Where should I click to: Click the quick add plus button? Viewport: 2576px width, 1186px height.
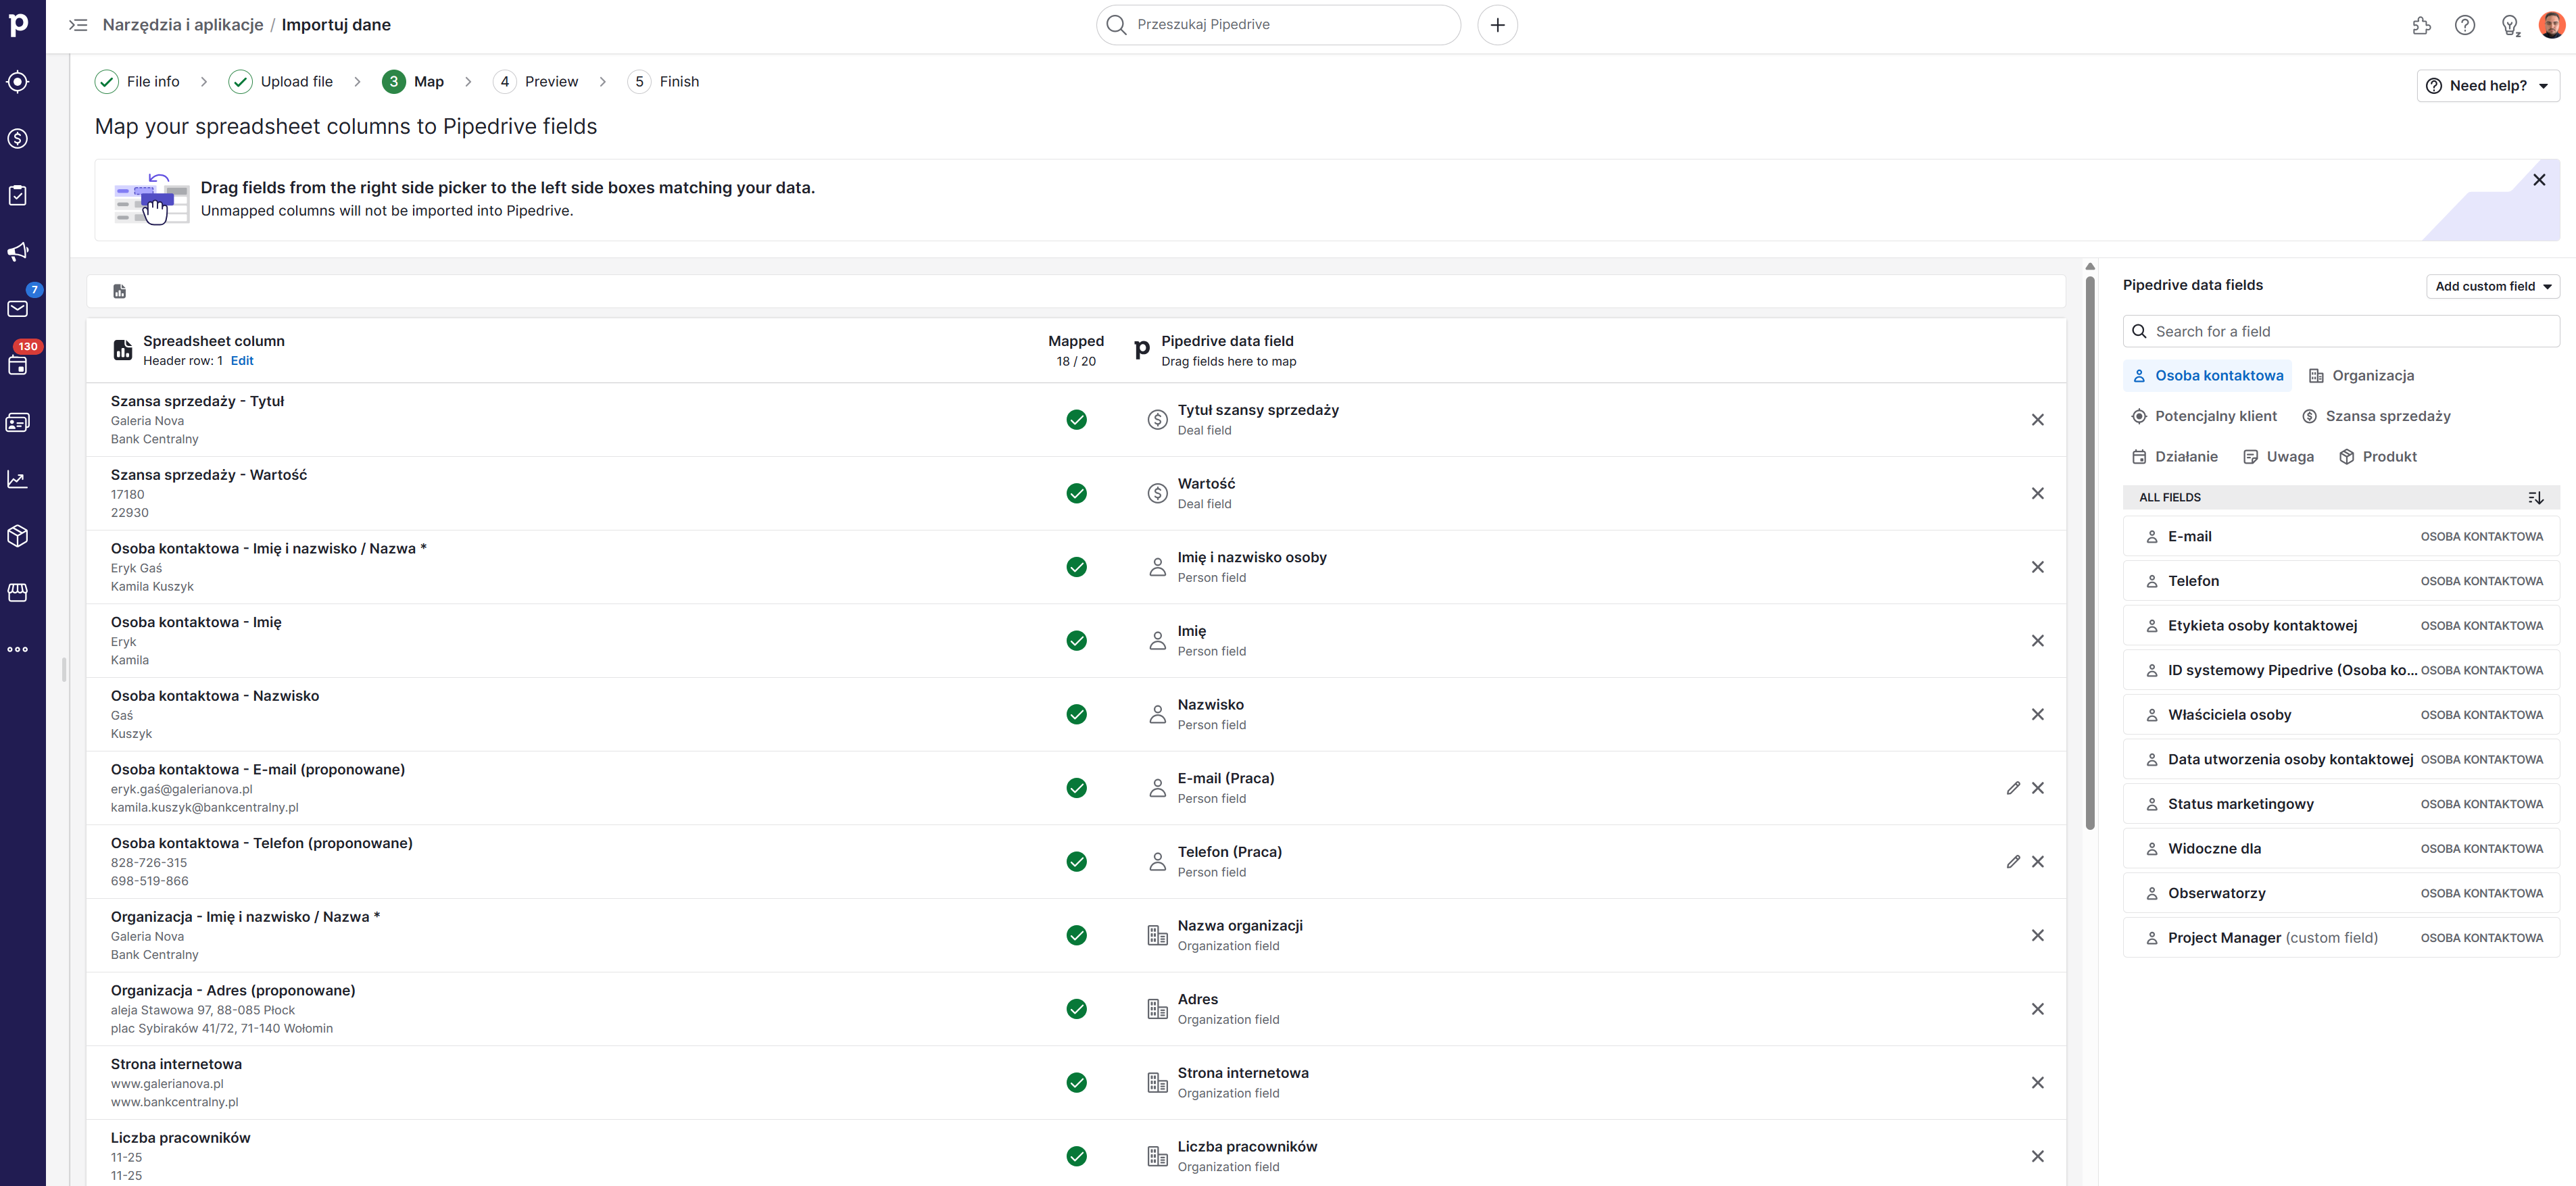(1497, 25)
